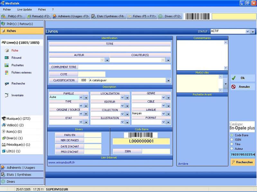The height and width of the screenshot is (192, 257).
Task: Open the Fichier menu
Action: 7,10
